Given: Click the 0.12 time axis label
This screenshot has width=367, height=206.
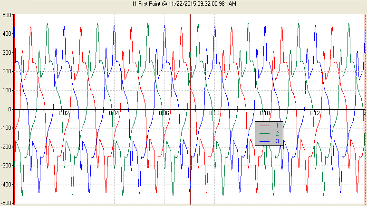Looking at the screenshot, I should 315,113.
